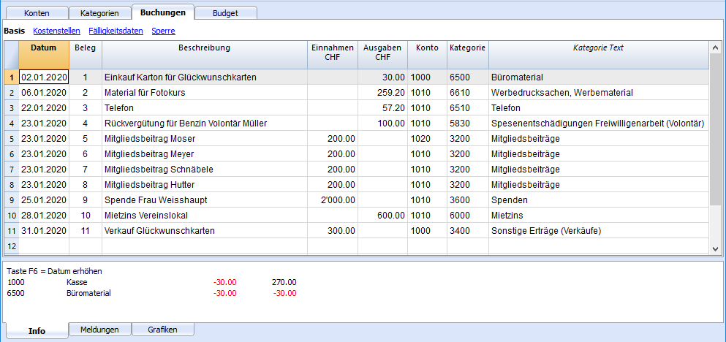
Task: Click the Einnahmen CHF column header
Action: click(333, 55)
